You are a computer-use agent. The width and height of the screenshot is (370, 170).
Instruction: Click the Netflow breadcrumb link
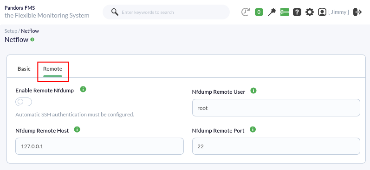pos(30,31)
